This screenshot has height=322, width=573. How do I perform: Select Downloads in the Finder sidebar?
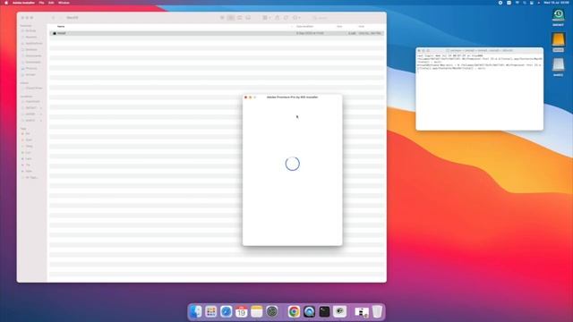[x=31, y=62]
